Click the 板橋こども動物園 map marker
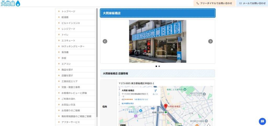Screen dimensions: 268x126 pos(185,89)
